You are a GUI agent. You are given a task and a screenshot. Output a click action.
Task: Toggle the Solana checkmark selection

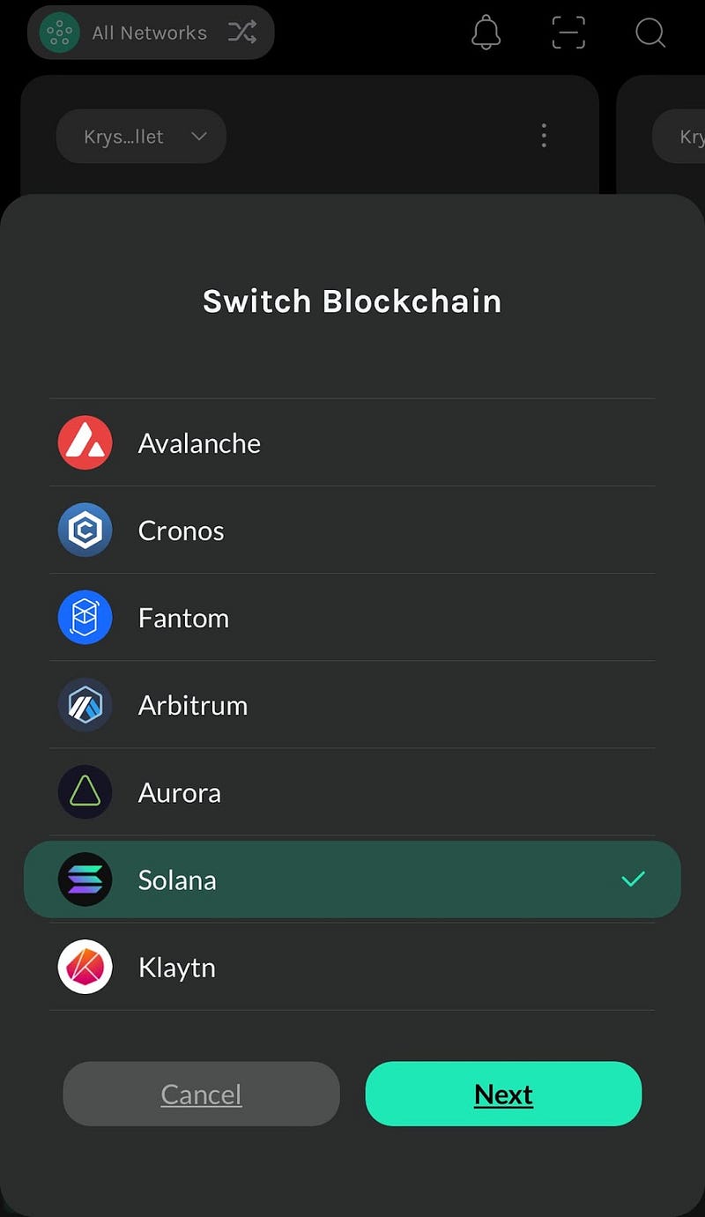pos(633,879)
